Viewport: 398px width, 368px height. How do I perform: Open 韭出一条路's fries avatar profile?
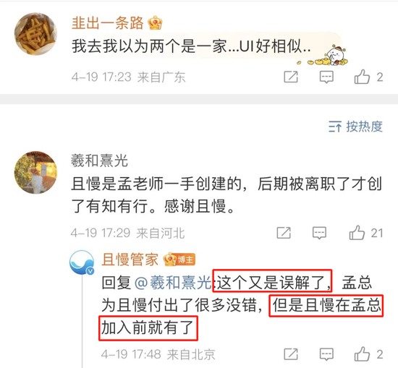(35, 34)
